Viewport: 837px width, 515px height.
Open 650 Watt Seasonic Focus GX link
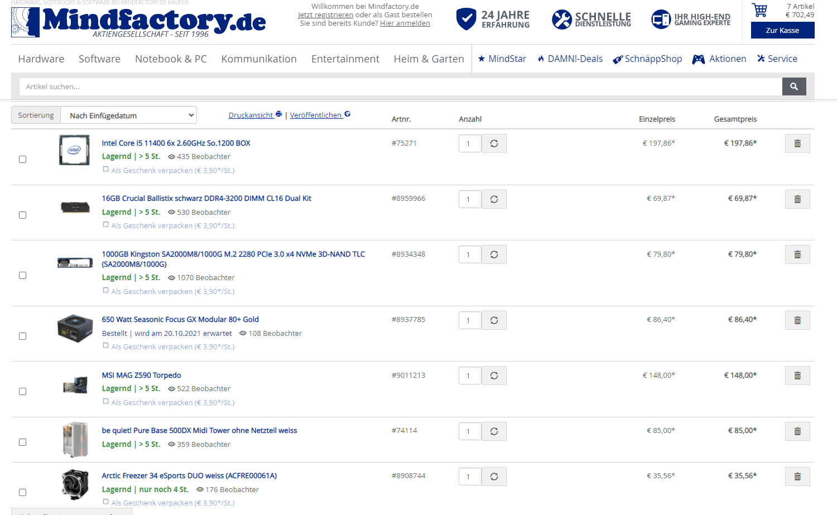point(180,319)
